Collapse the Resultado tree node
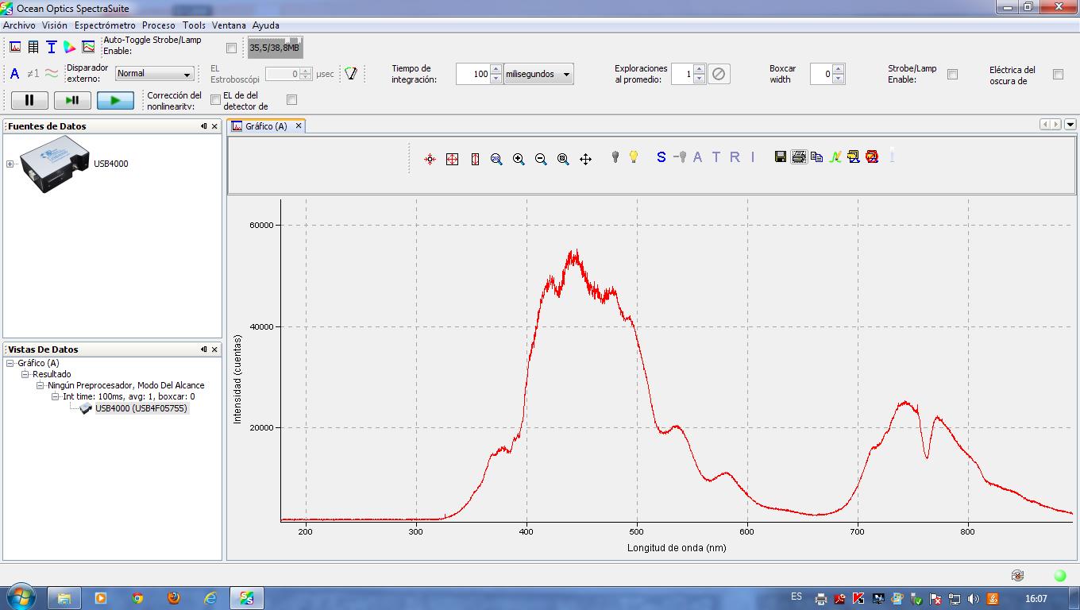The width and height of the screenshot is (1080, 610). pyautogui.click(x=25, y=374)
